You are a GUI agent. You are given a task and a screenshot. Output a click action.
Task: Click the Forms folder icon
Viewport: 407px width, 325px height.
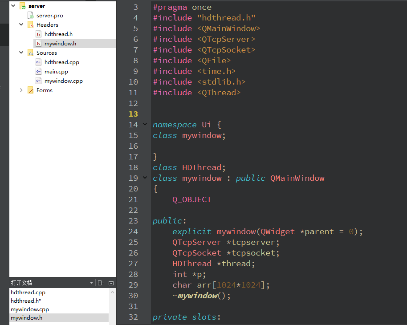click(x=31, y=90)
